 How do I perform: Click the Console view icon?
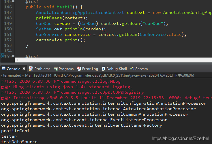[x=4, y=69]
